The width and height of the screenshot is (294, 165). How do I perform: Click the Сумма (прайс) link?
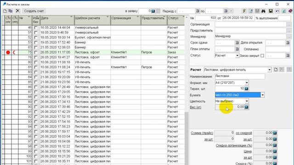pyautogui.click(x=202, y=133)
